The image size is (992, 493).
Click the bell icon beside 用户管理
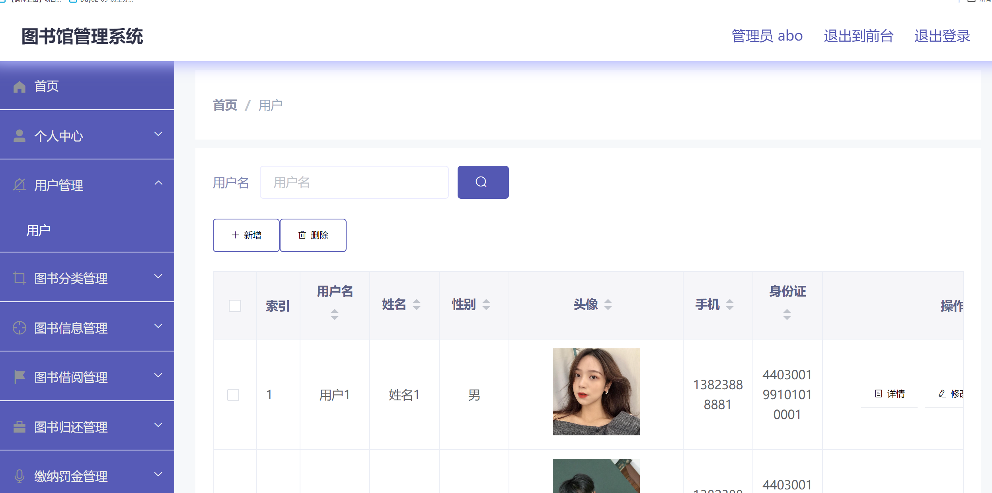19,185
